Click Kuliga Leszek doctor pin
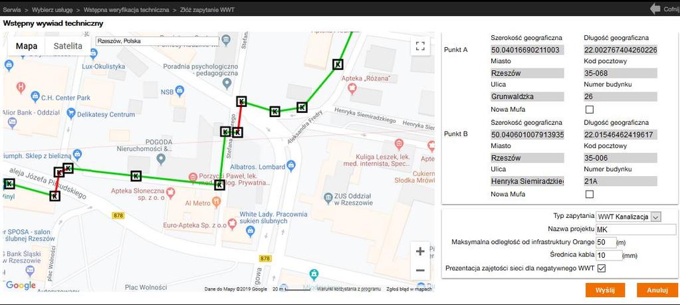Image resolution: width=680 pixels, height=305 pixels. tap(399, 144)
